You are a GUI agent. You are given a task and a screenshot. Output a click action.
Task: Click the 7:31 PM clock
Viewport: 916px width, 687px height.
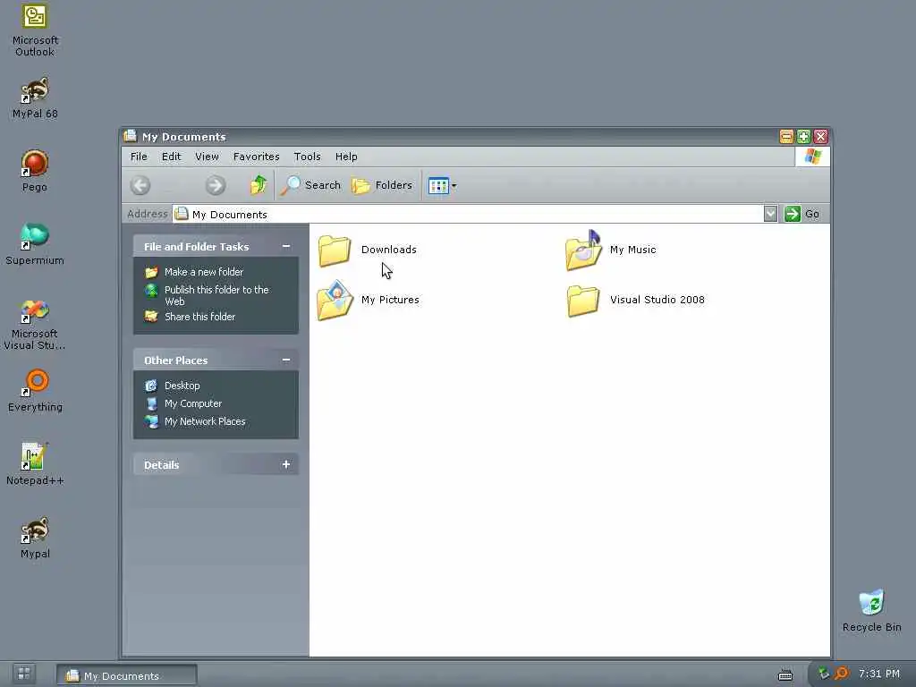878,674
